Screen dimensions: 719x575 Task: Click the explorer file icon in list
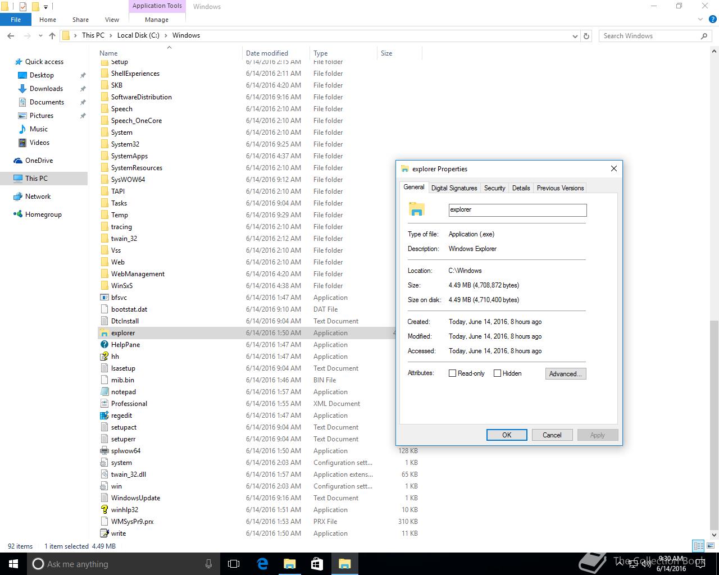(104, 333)
